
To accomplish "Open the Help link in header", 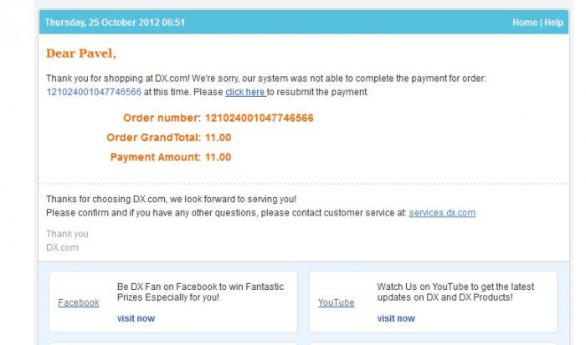I will [x=554, y=23].
